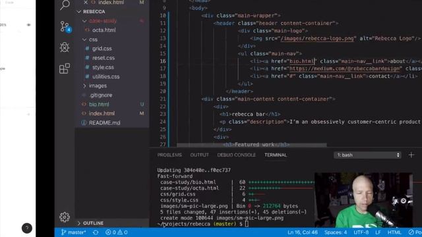Collapse the css folder
This screenshot has width=422, height=237.
click(x=84, y=39)
